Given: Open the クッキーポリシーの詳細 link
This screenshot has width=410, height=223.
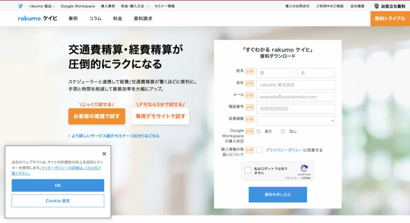Looking at the screenshot, I should click(x=56, y=171).
